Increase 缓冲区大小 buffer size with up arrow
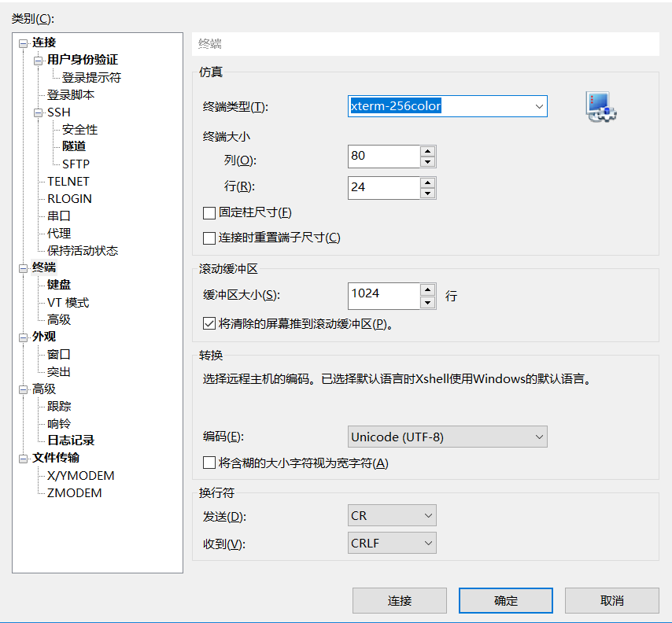The height and width of the screenshot is (623, 672). [x=427, y=289]
